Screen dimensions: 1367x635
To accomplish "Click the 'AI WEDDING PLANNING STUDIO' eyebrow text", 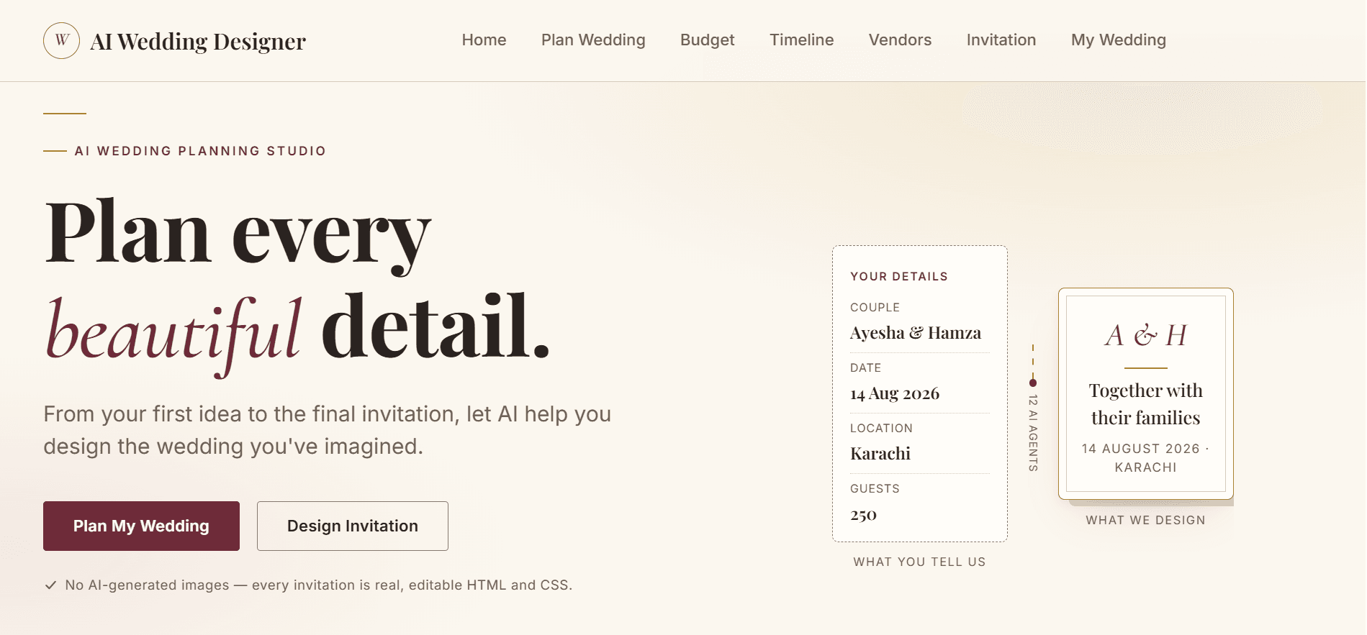I will [200, 151].
